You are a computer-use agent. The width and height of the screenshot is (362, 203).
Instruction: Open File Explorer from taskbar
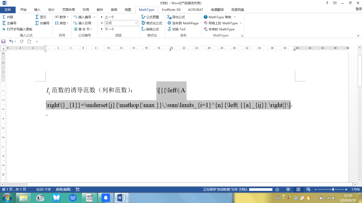click(24, 198)
